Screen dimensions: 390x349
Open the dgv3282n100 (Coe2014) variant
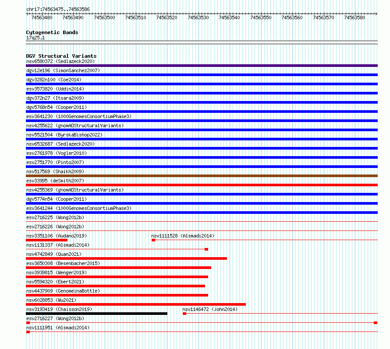[x=54, y=80]
